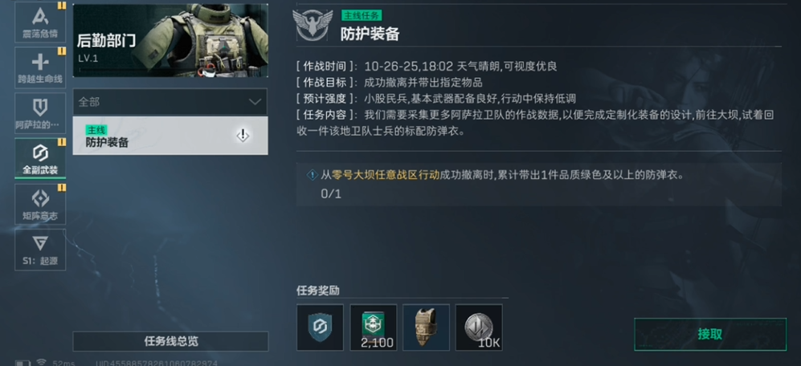
Task: Click the exclamation marker on 防护装备 entry
Action: pyautogui.click(x=243, y=136)
